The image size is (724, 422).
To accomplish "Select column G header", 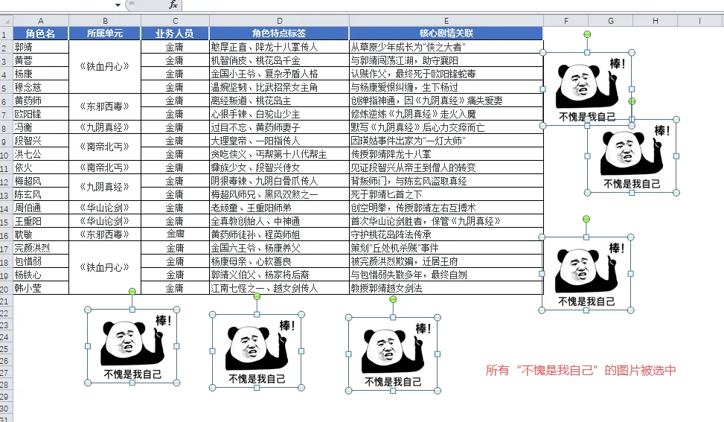I will 610,21.
